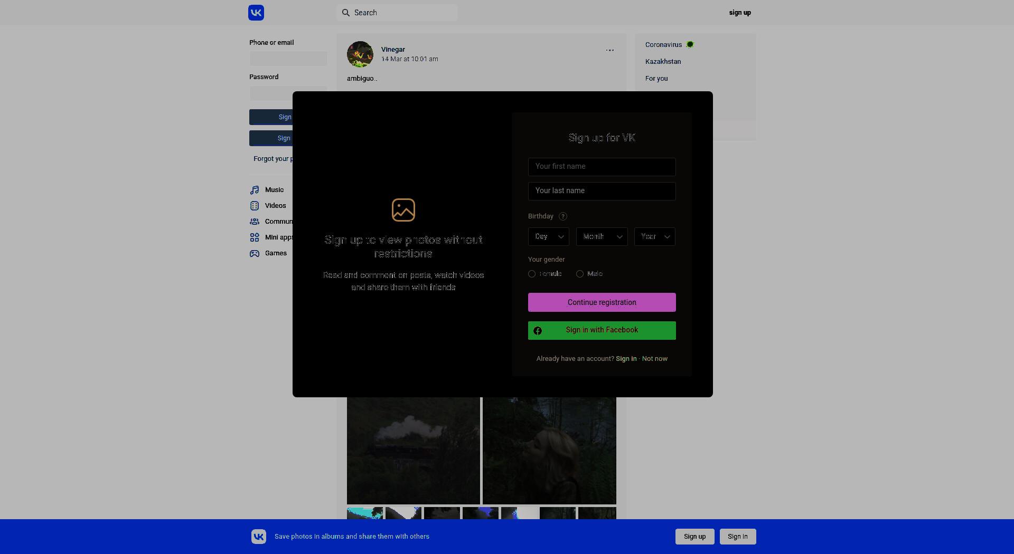Click sign up in top header

pos(740,13)
